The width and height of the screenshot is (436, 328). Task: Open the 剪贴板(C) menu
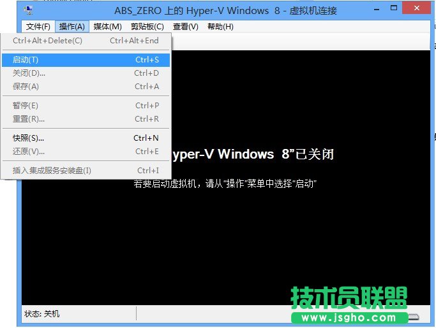click(x=147, y=27)
